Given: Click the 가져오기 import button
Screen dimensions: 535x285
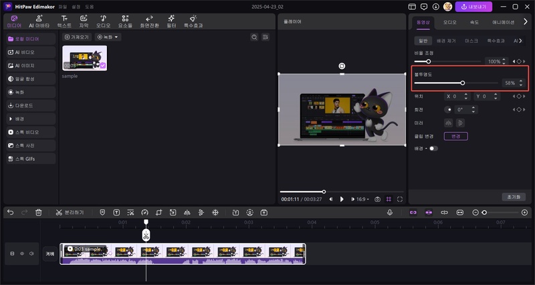Looking at the screenshot, I should point(77,37).
